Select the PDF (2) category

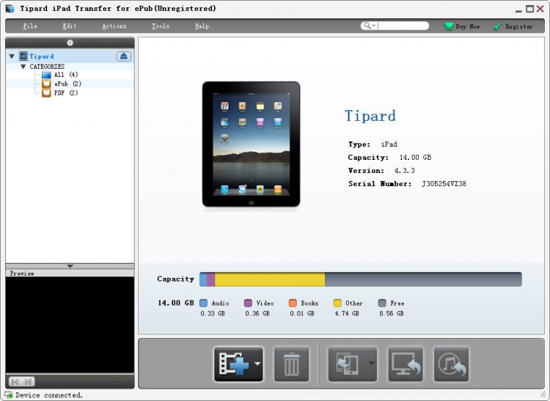click(x=65, y=93)
